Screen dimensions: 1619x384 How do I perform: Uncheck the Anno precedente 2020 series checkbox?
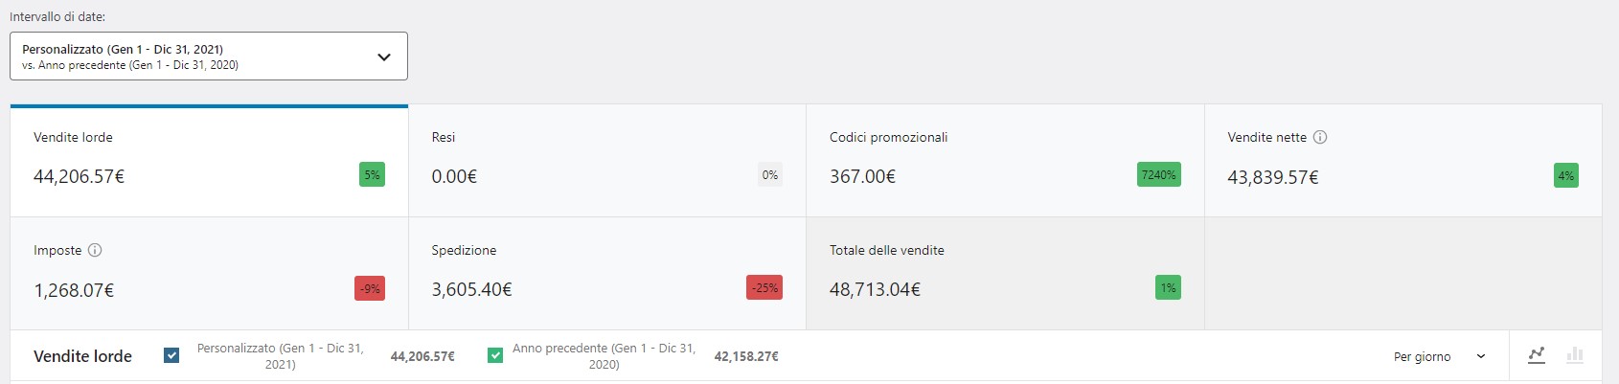(495, 355)
